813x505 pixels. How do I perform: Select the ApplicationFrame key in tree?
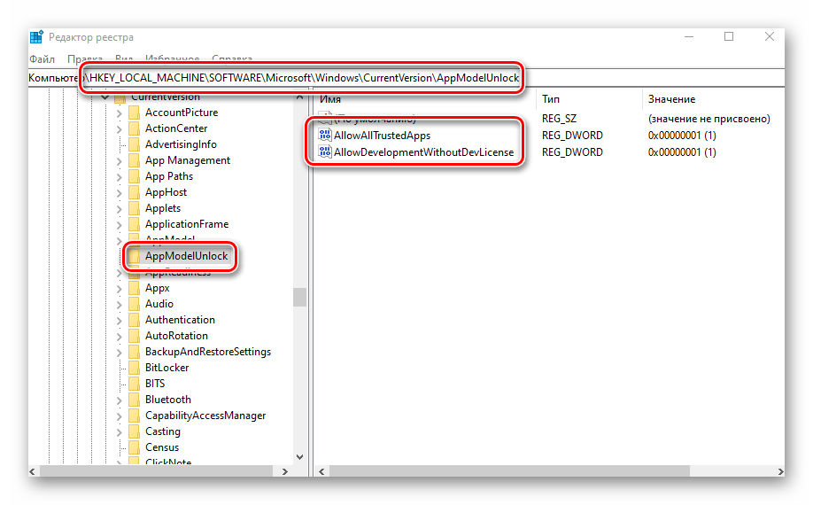(186, 224)
